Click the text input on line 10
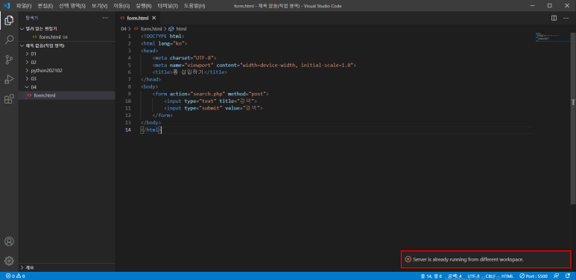 [210, 101]
